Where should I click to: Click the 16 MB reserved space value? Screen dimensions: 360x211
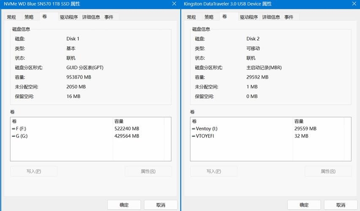[x=73, y=97]
